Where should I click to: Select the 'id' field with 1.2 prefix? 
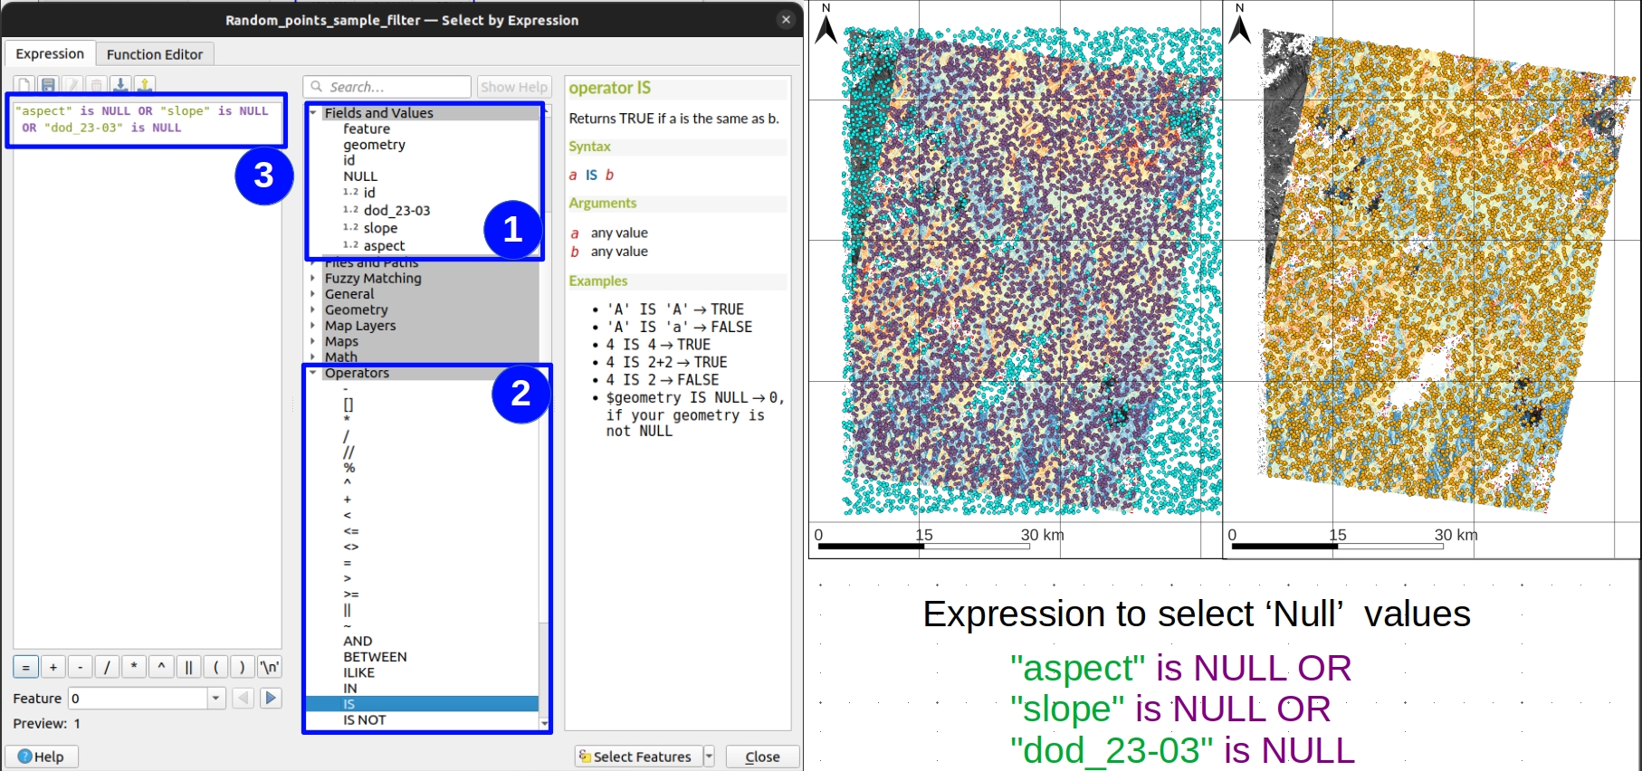pyautogui.click(x=369, y=193)
